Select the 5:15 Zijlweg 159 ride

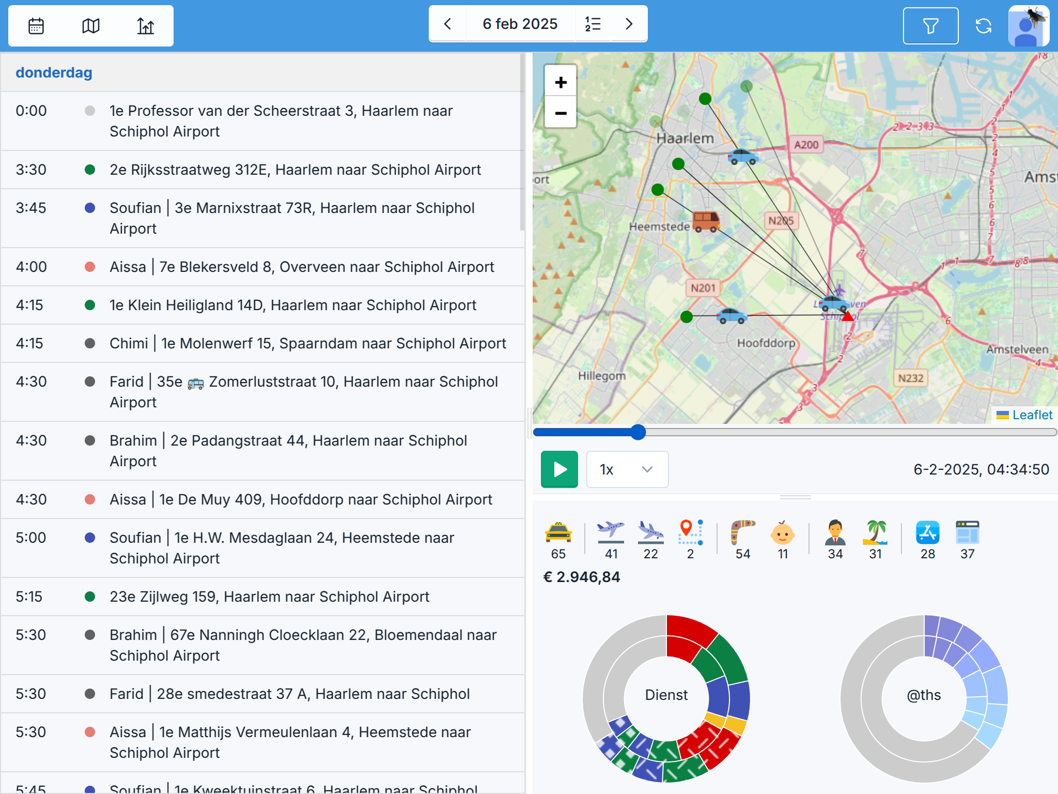262,597
